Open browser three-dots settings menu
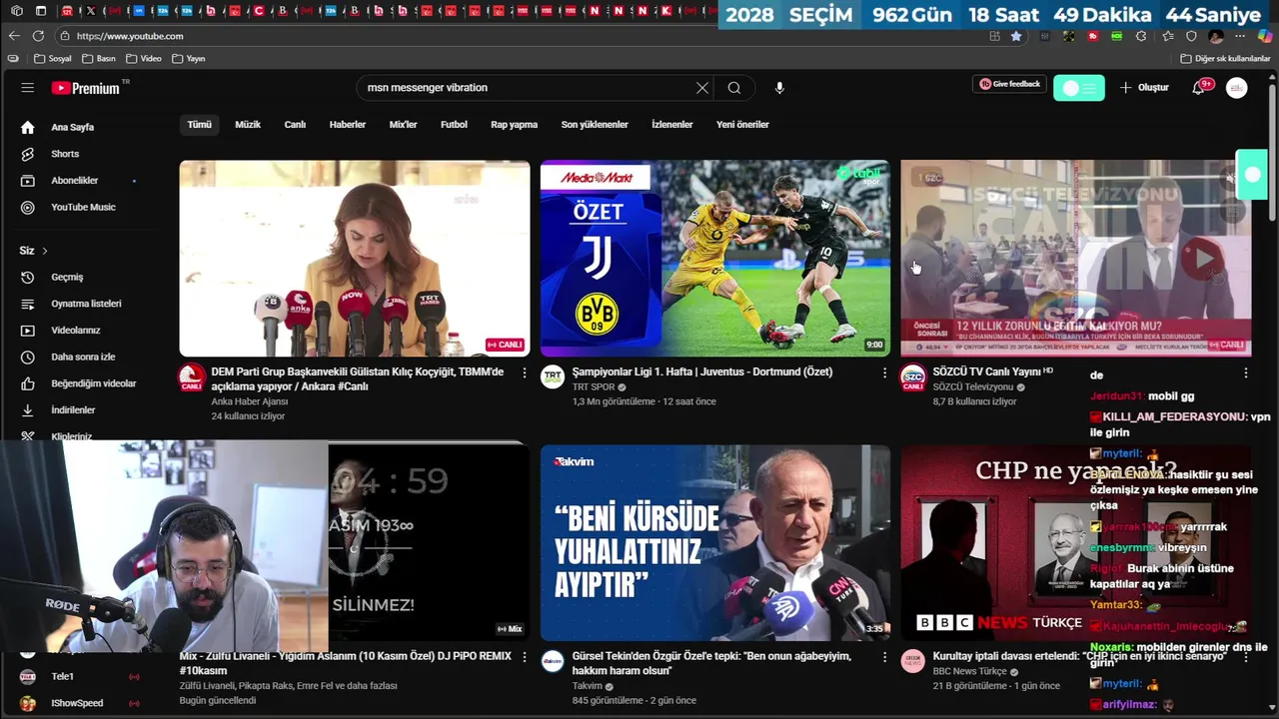This screenshot has width=1279, height=719. [1239, 36]
